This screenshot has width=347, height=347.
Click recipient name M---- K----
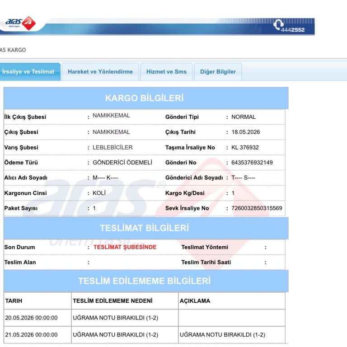pyautogui.click(x=105, y=178)
